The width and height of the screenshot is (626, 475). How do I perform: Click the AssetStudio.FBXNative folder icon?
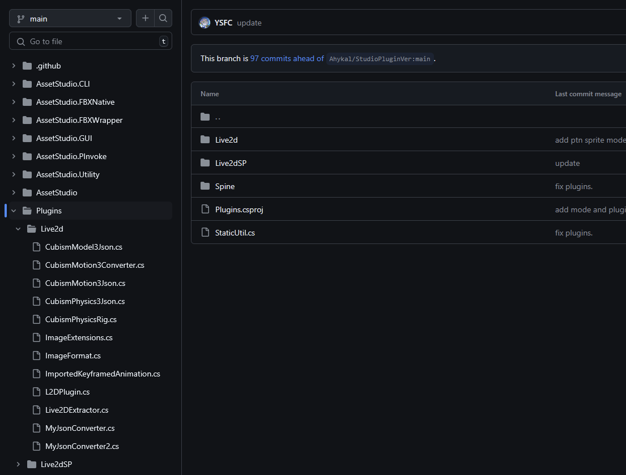(x=27, y=102)
